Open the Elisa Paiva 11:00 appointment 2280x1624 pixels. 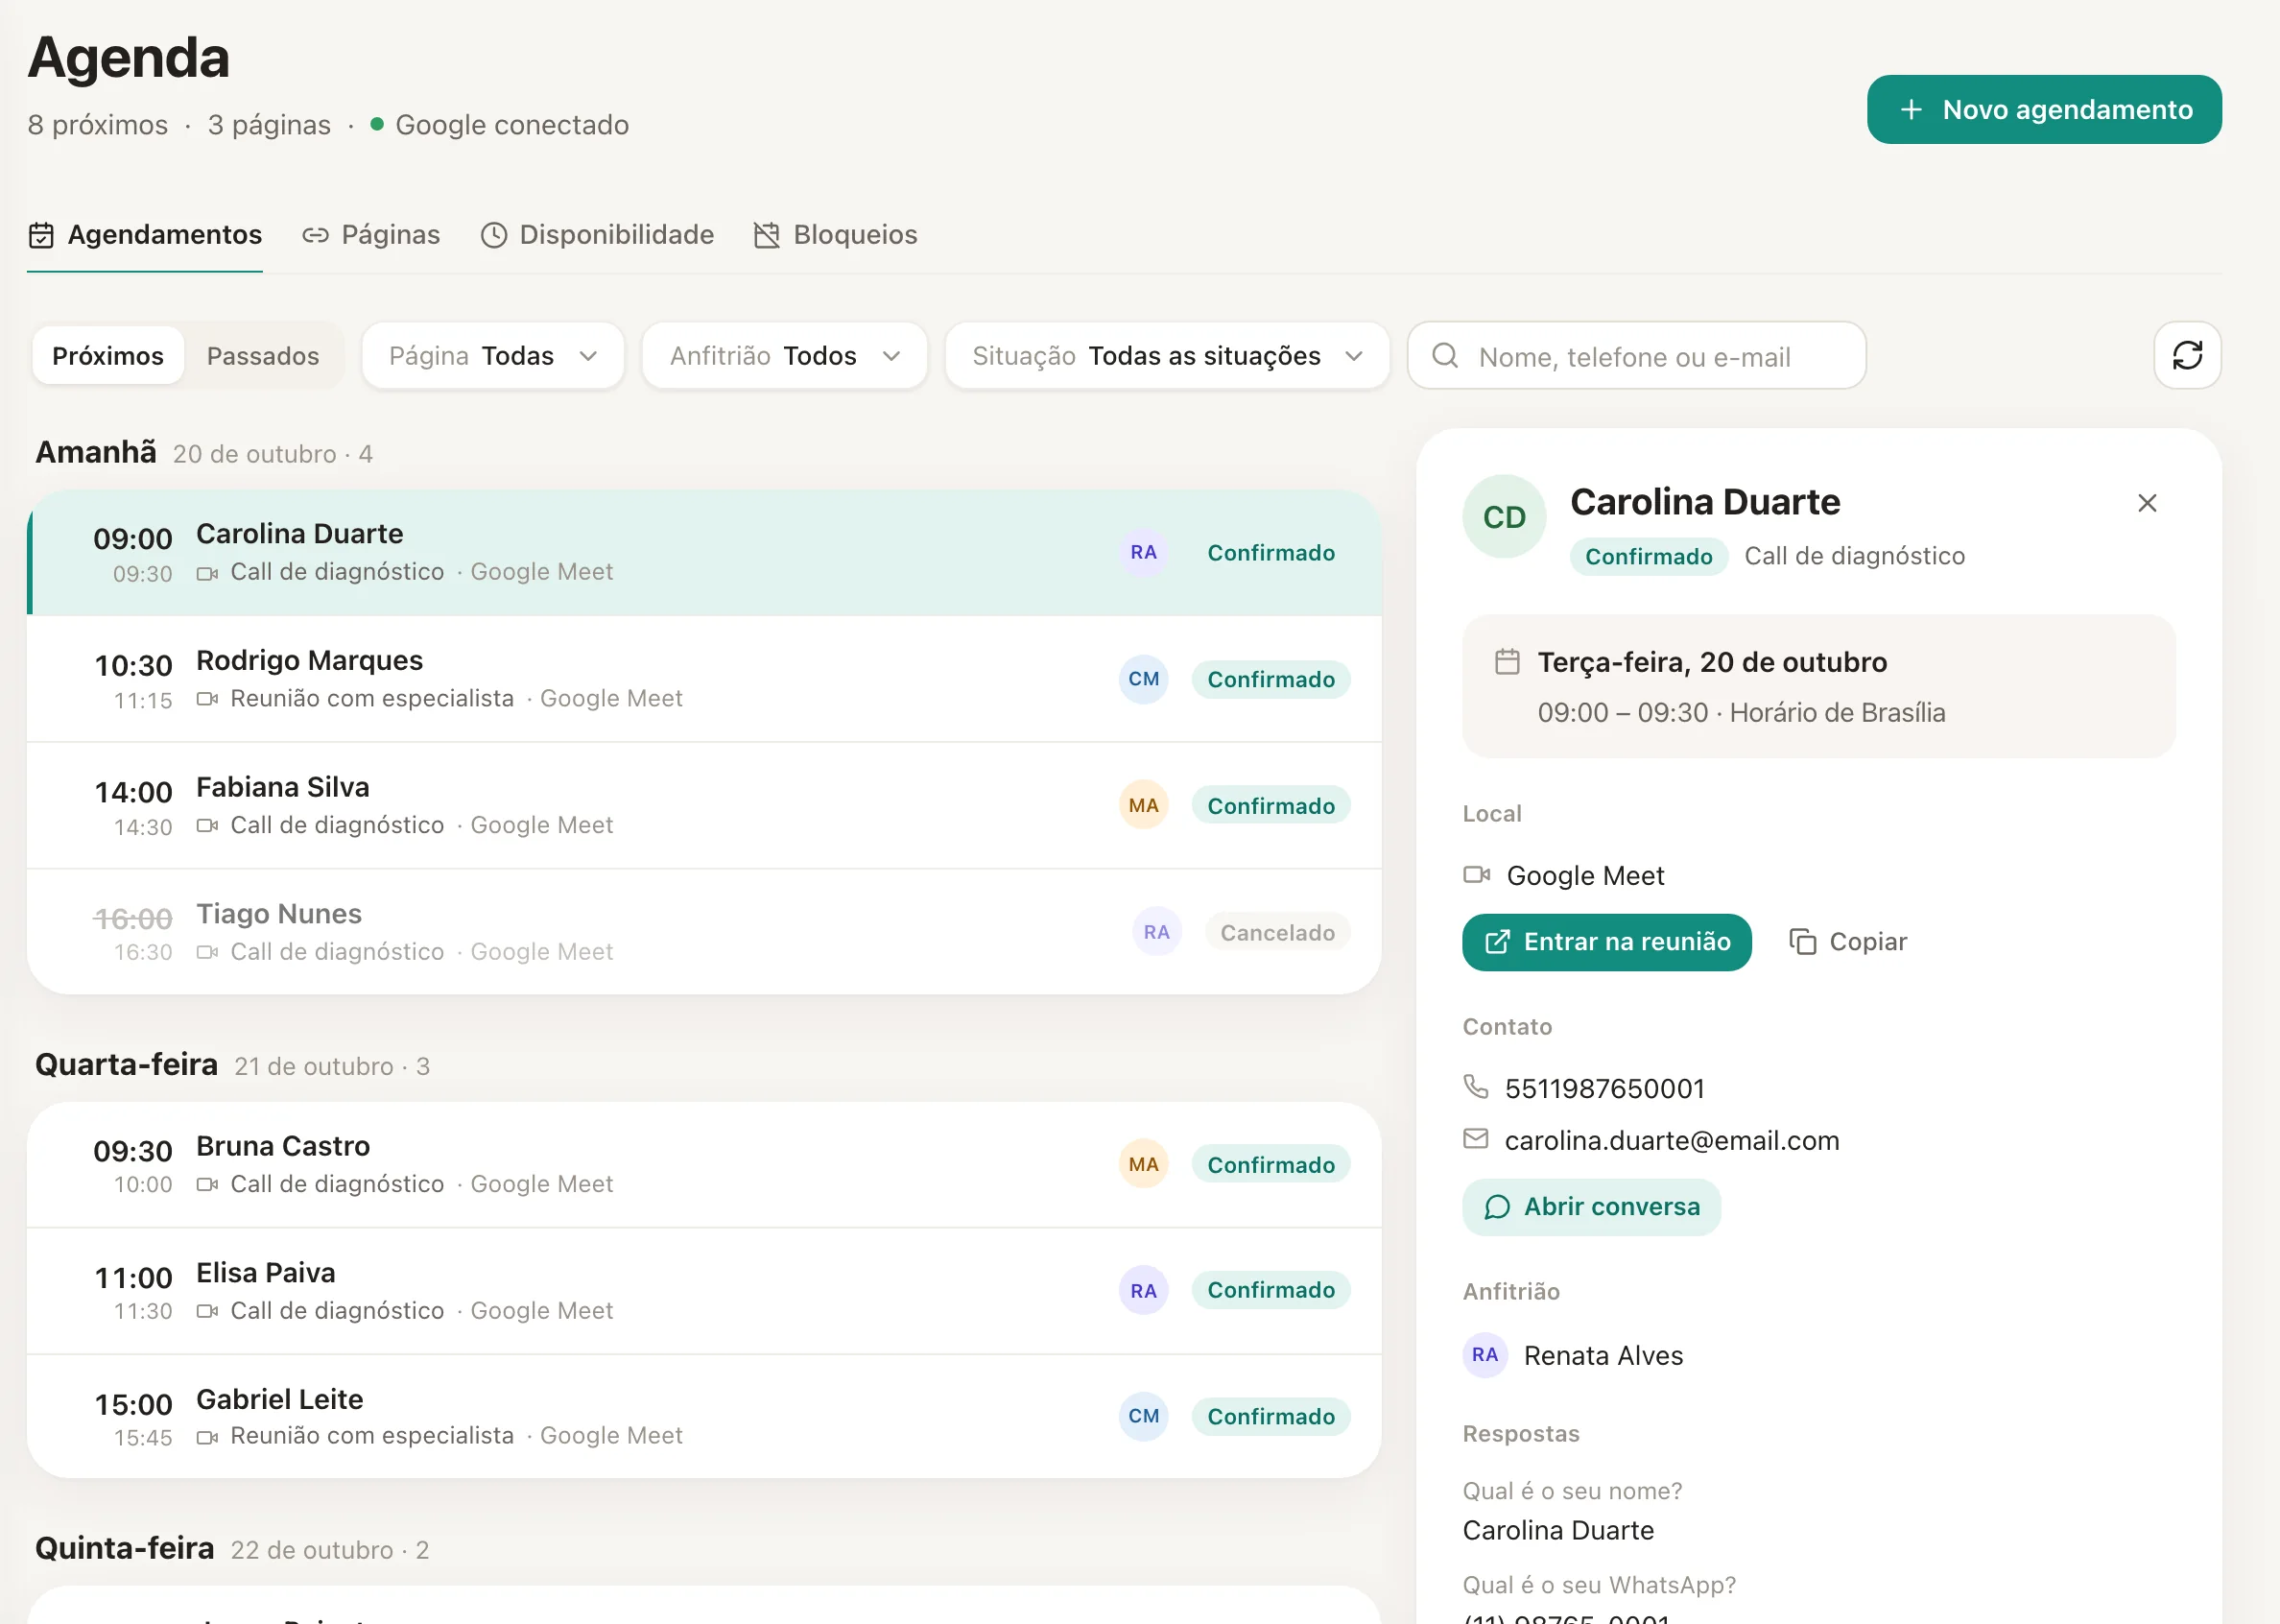tap(703, 1291)
